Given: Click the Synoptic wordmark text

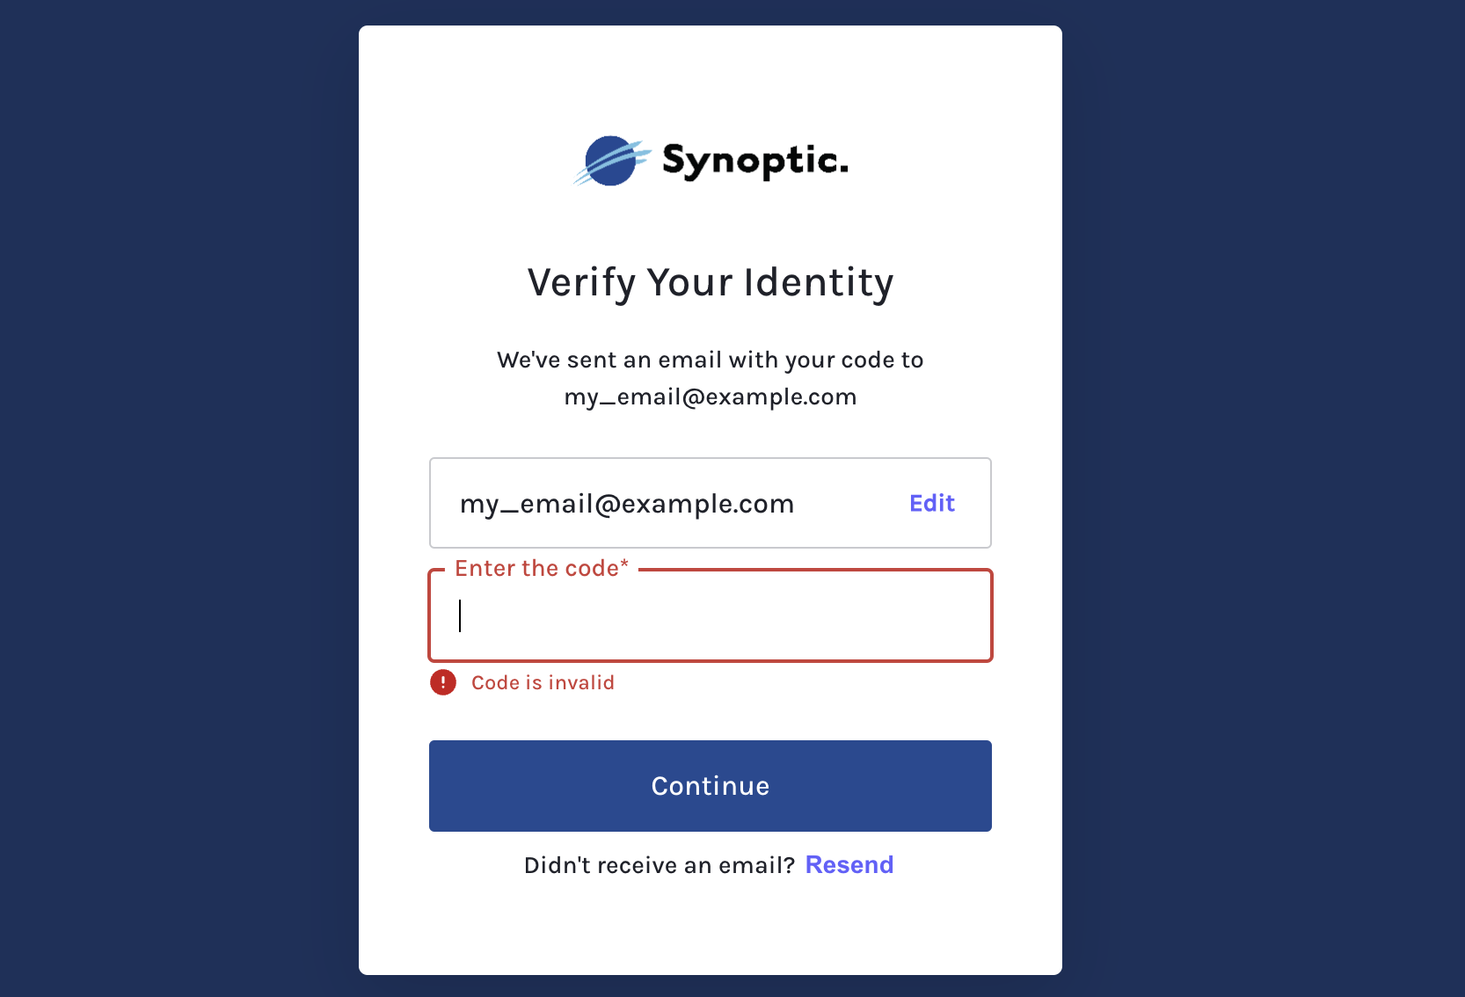Looking at the screenshot, I should (x=754, y=161).
